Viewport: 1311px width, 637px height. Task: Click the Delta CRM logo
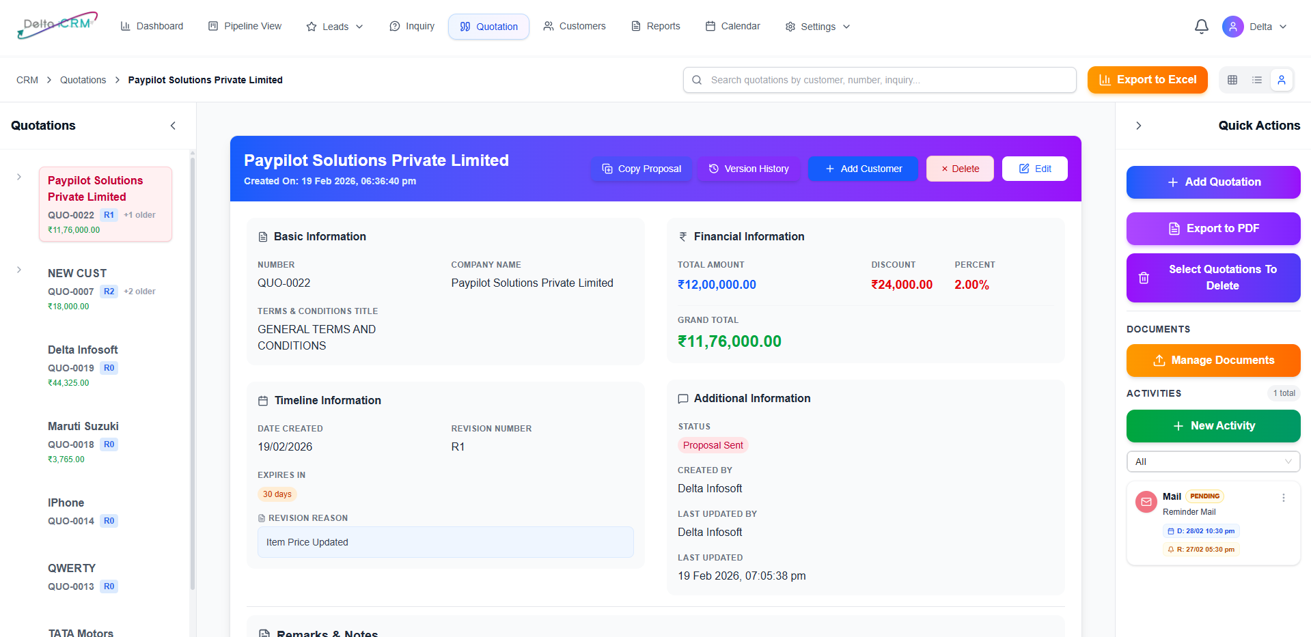pyautogui.click(x=57, y=25)
